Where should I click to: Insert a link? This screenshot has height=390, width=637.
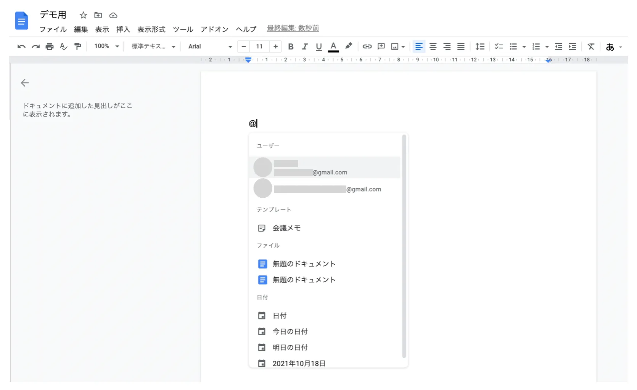pyautogui.click(x=367, y=46)
